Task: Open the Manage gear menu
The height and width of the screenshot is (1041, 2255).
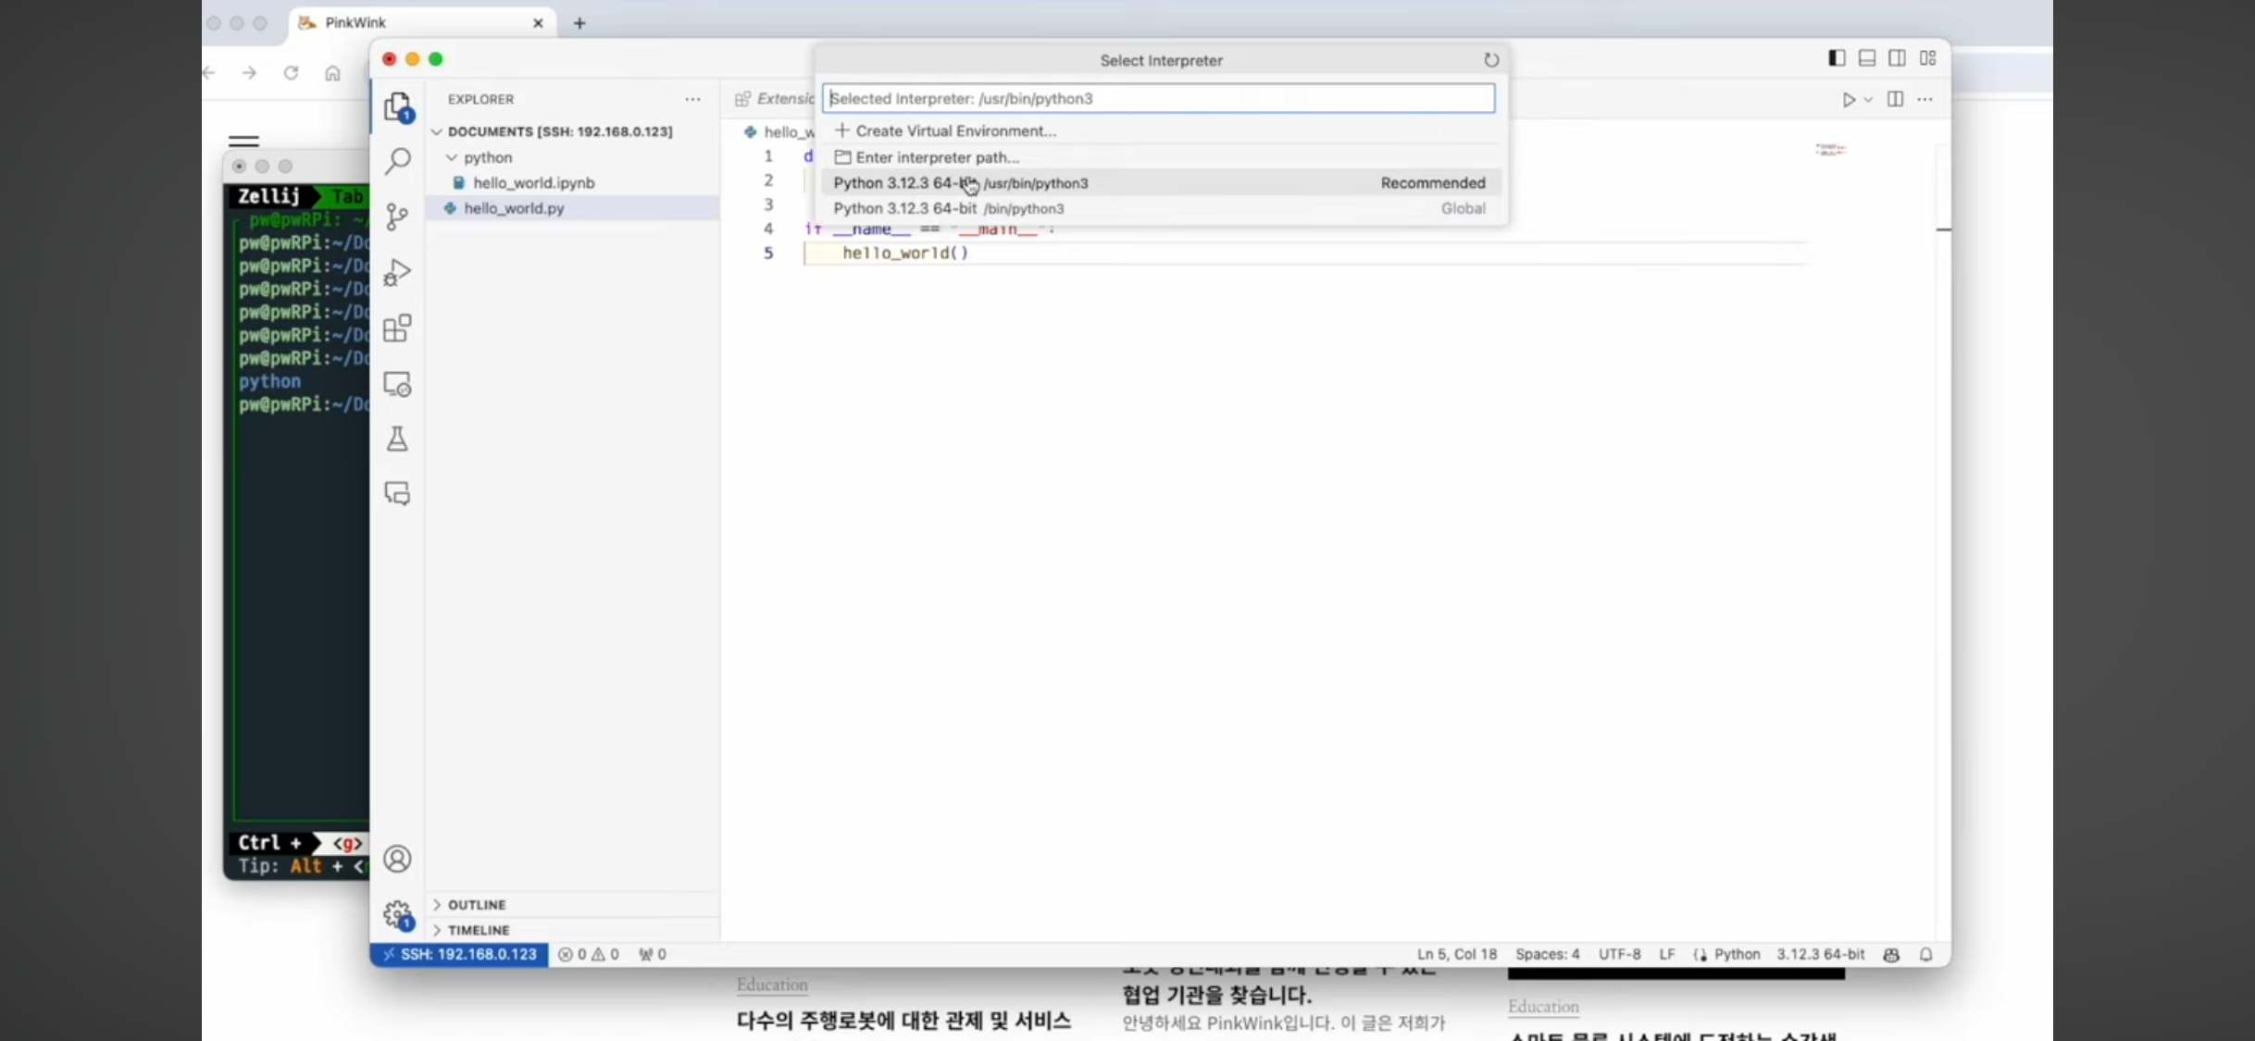Action: coord(397,914)
